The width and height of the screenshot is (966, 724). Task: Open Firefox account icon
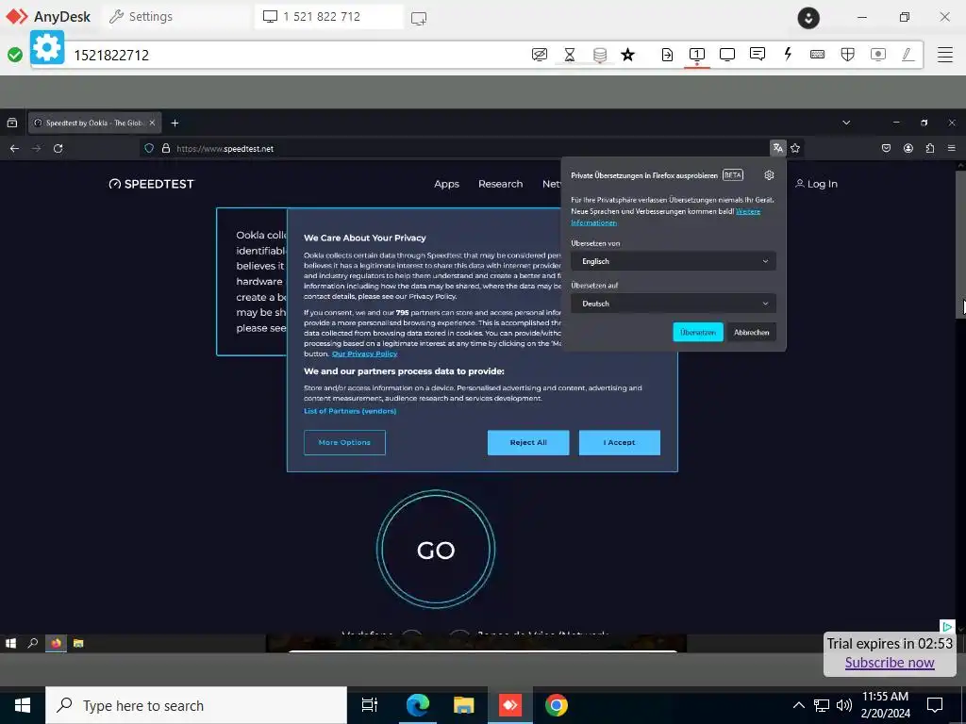tap(908, 148)
